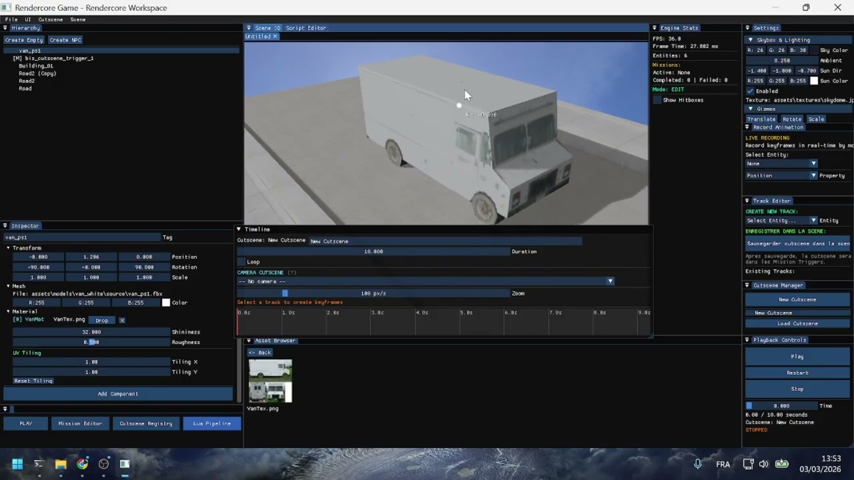Collapse the Transform section in the Inspector
This screenshot has width=854, height=480.
(x=9, y=248)
